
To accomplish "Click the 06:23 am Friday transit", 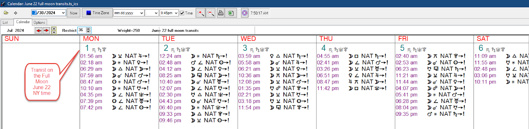I will 431,69.
